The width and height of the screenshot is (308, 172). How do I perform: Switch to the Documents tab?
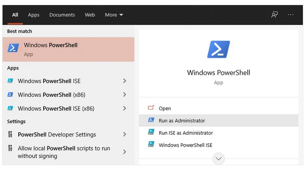coord(62,15)
